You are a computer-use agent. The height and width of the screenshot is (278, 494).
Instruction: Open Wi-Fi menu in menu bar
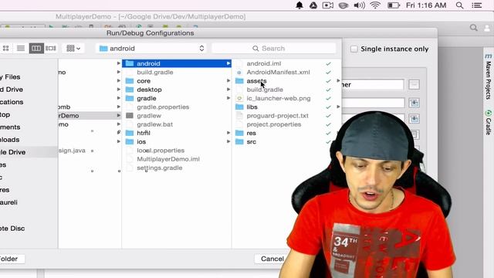tap(375, 5)
